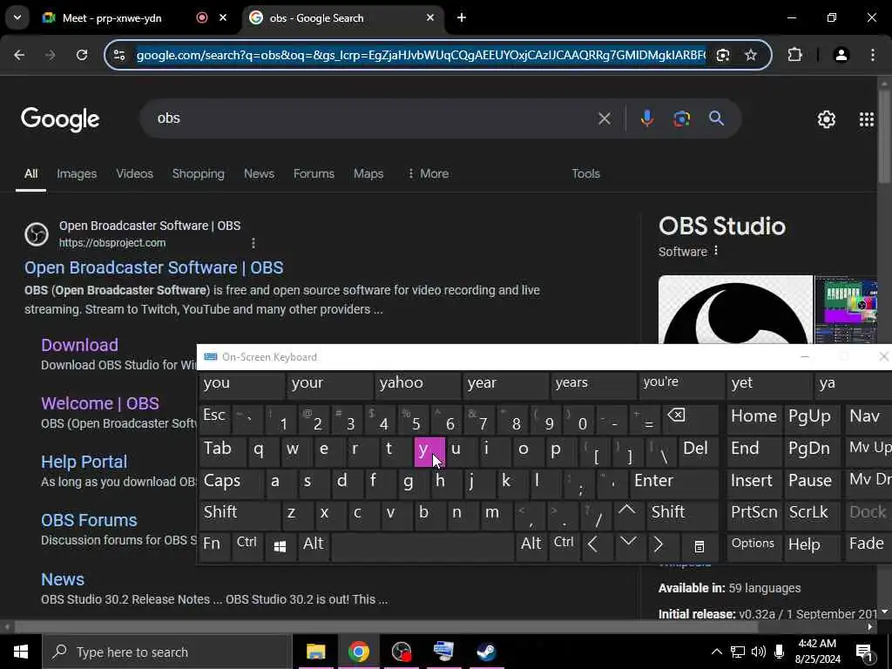Search by image with the camera icon
892x669 pixels.
coord(681,118)
